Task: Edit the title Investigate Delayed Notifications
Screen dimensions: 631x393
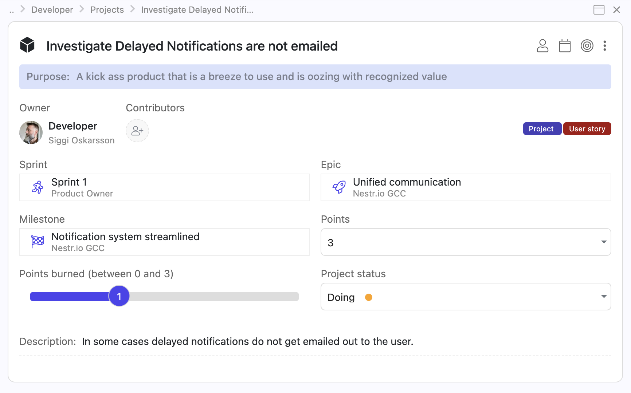Action: pos(192,46)
